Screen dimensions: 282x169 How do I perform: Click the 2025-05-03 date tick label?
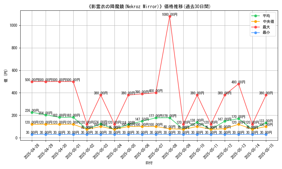point(101,151)
